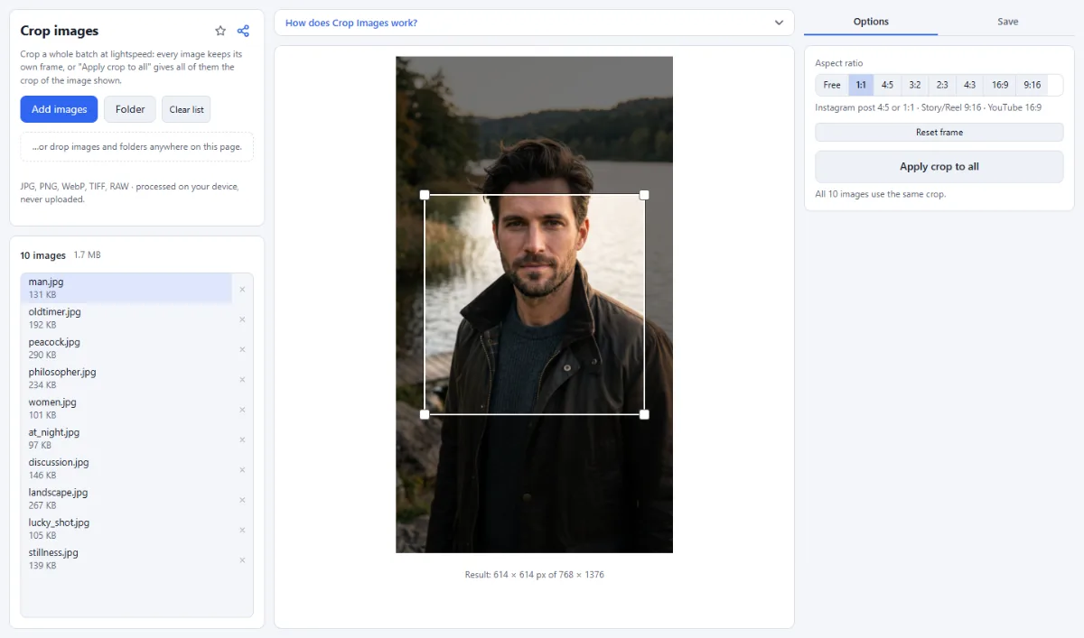The height and width of the screenshot is (638, 1084).
Task: Click the Crop images heading
Action: click(60, 31)
